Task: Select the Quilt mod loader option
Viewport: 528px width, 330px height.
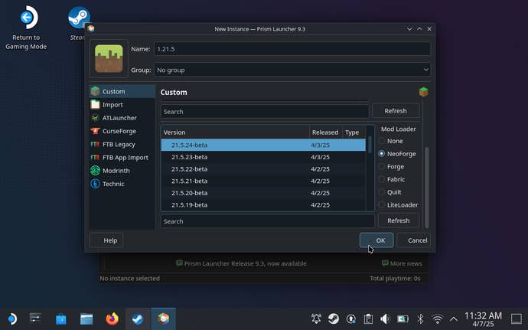Action: pyautogui.click(x=390, y=192)
